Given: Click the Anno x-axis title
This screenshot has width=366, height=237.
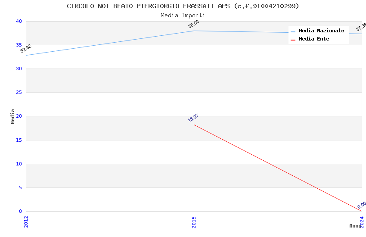Looking at the screenshot, I should coord(355,226).
